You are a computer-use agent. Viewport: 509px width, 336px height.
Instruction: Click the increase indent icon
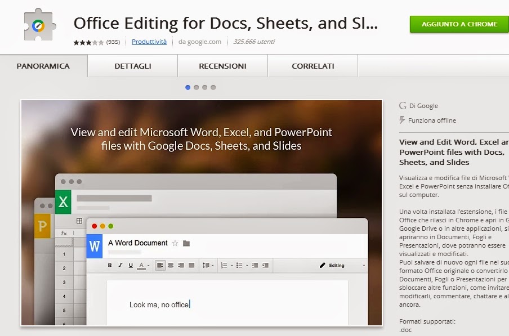click(x=265, y=265)
